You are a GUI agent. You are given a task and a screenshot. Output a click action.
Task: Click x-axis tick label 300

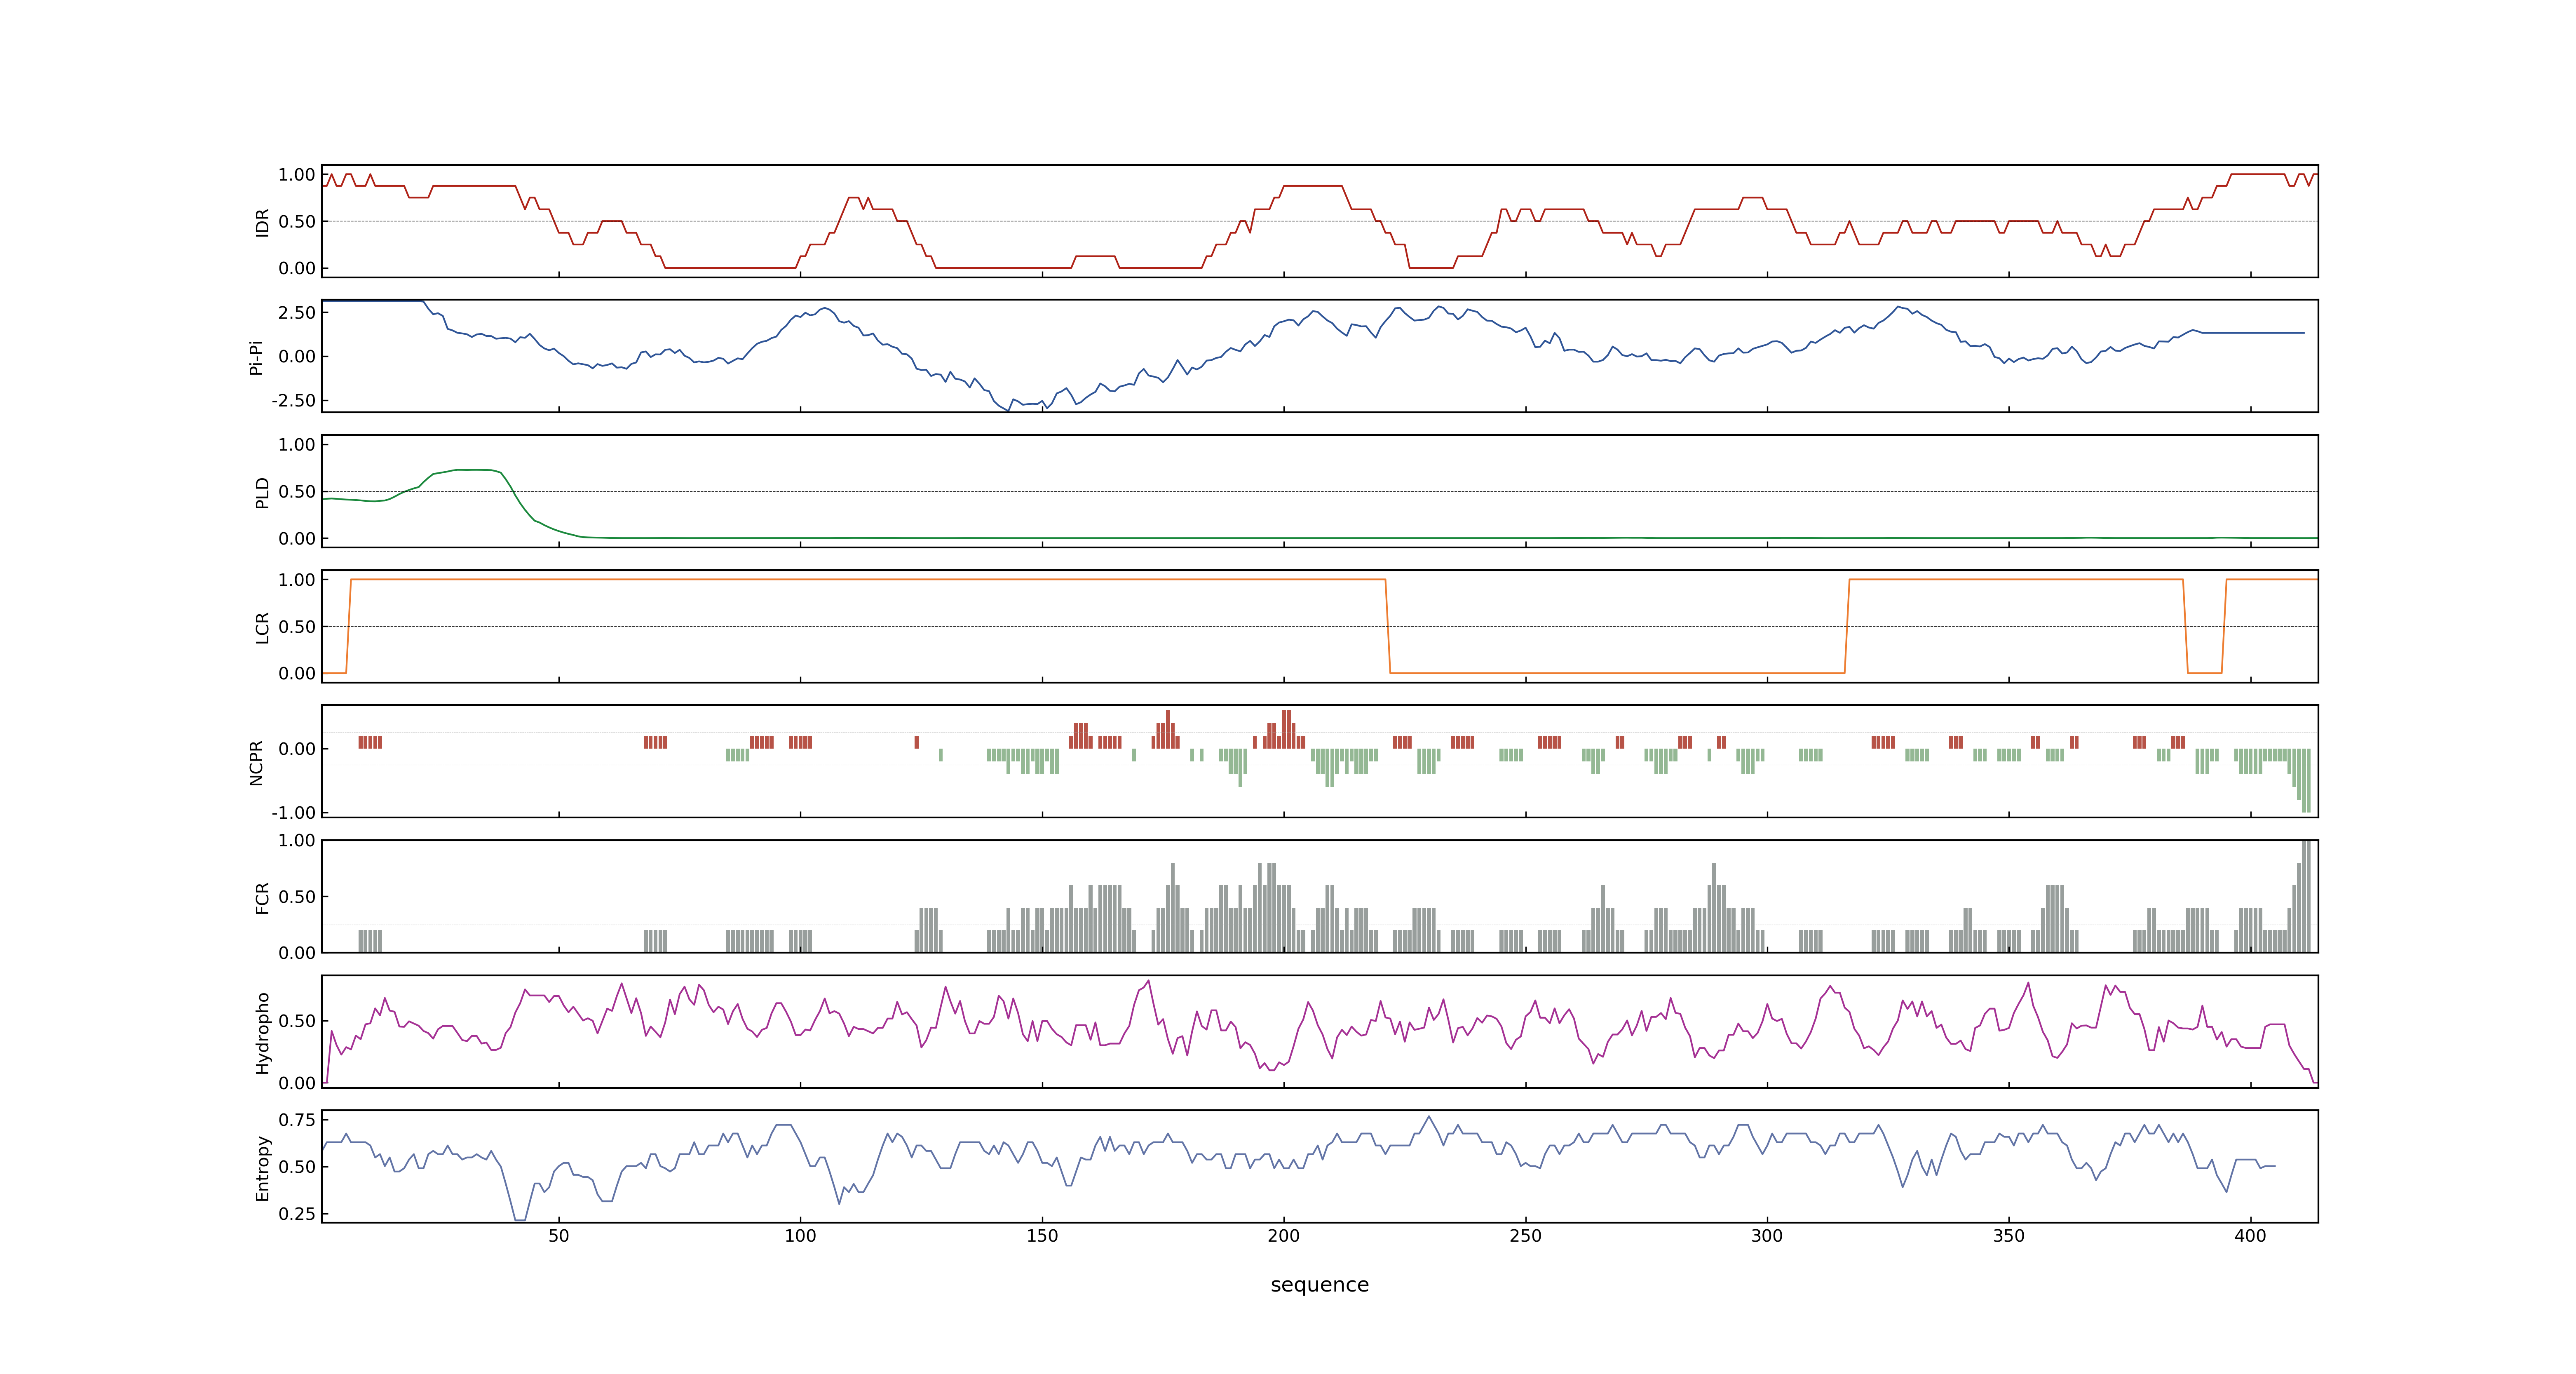[1767, 1236]
